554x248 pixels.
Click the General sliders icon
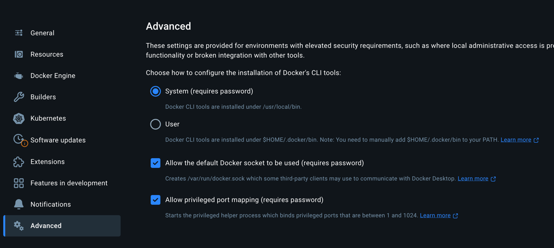(x=19, y=33)
